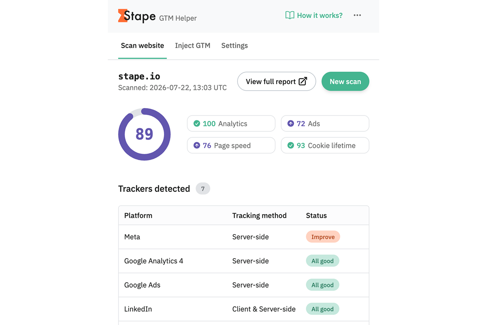Click the green checkmark icon next to Analytics
This screenshot has width=487, height=325.
coord(197,123)
